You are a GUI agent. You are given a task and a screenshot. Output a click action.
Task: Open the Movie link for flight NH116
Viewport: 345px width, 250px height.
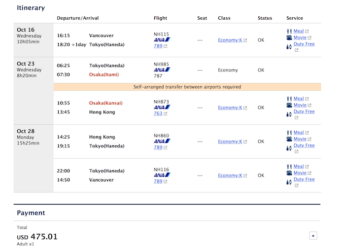click(x=300, y=173)
